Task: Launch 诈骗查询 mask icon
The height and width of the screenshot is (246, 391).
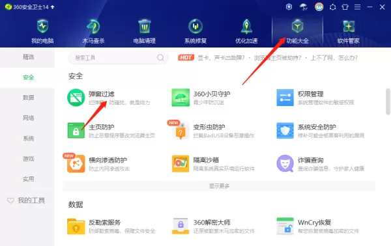Action: tap(285, 163)
